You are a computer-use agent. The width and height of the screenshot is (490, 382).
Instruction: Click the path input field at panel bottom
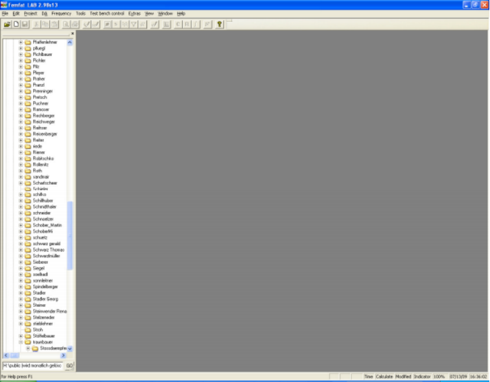tap(33, 365)
